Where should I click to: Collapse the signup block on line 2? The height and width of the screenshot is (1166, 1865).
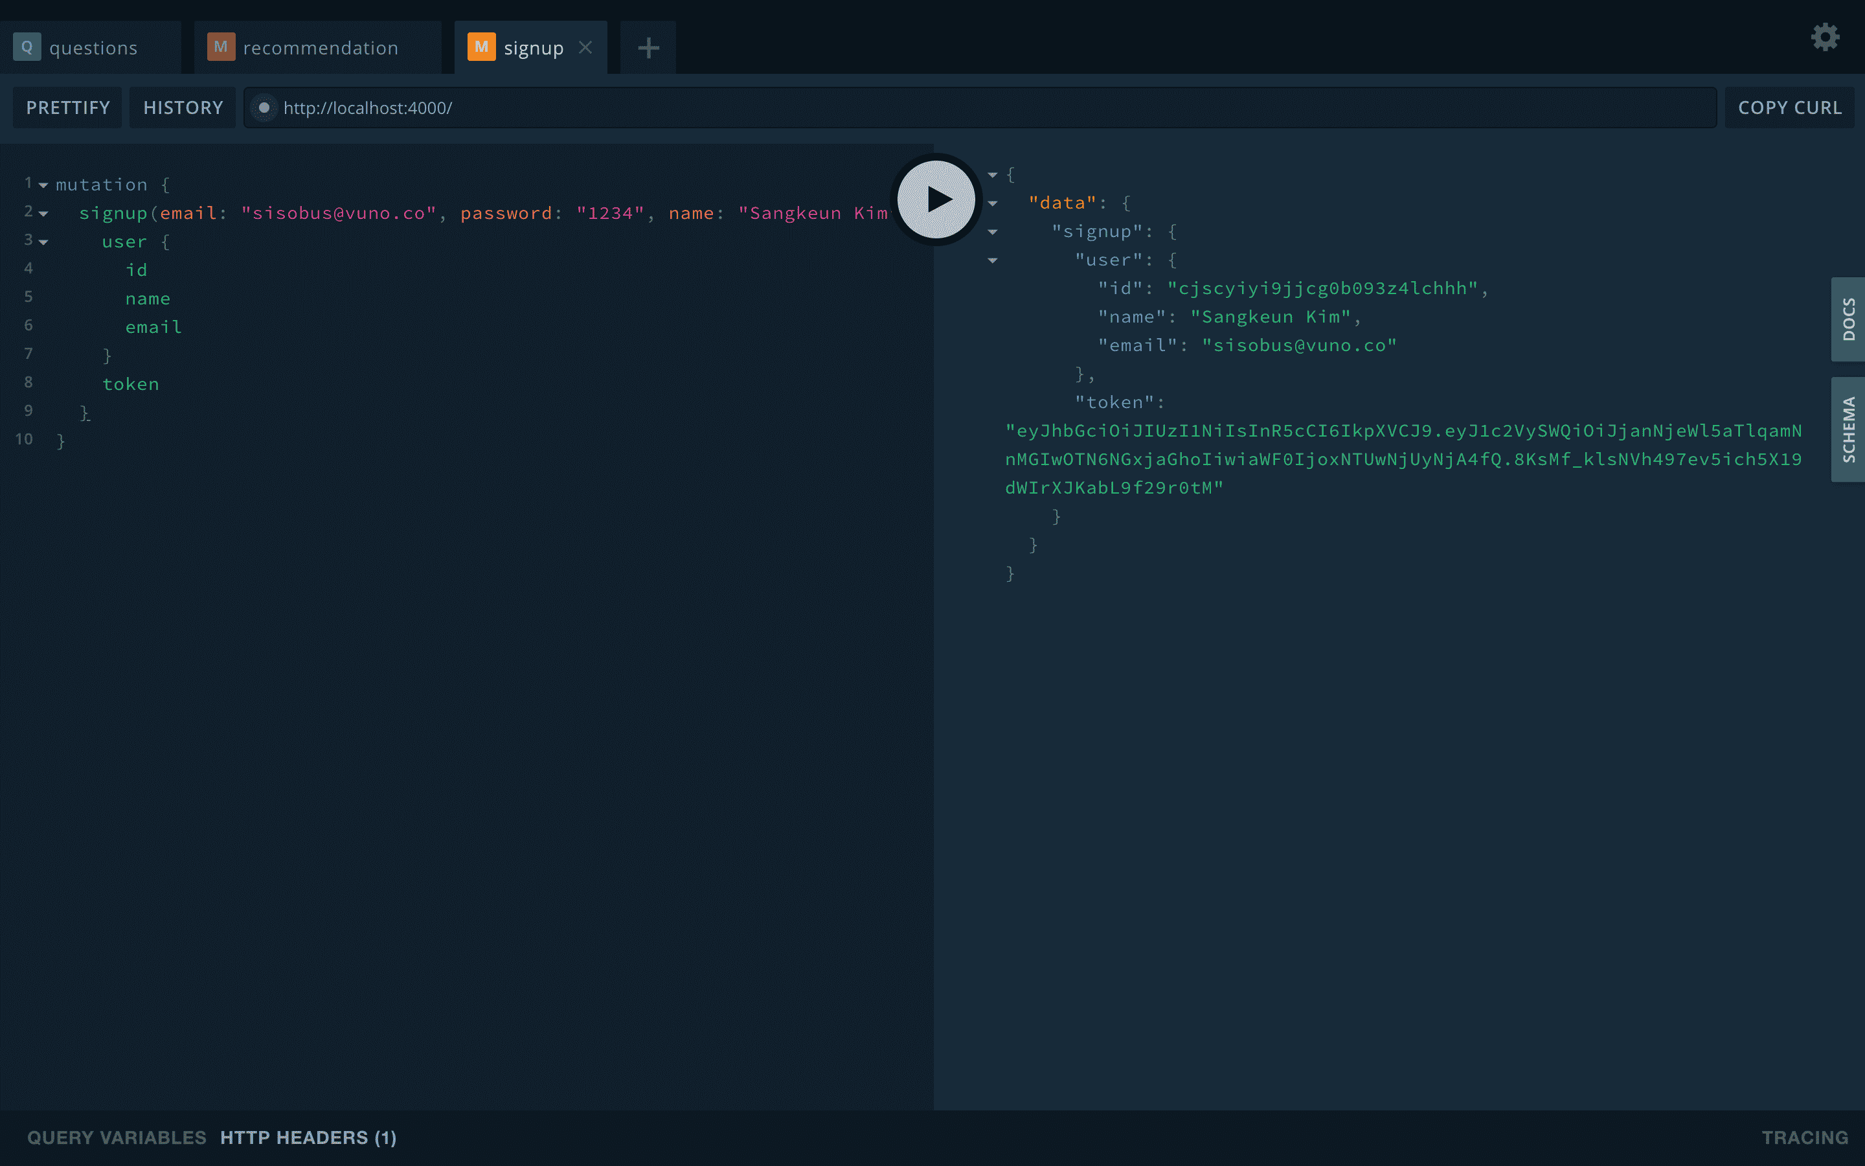pos(43,214)
